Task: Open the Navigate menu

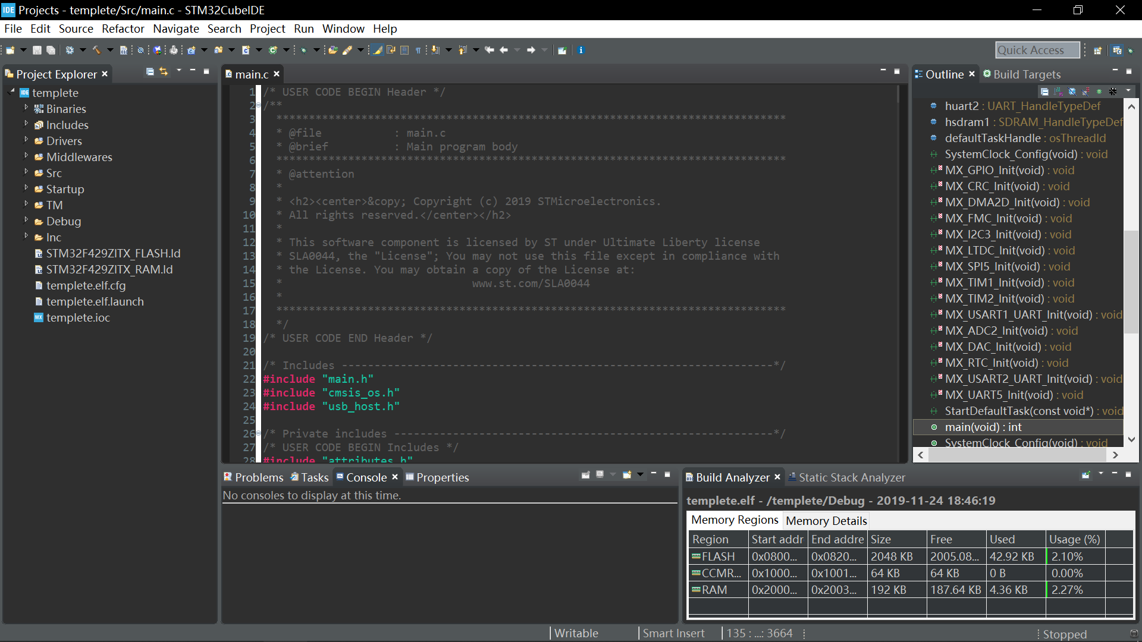Action: (176, 29)
